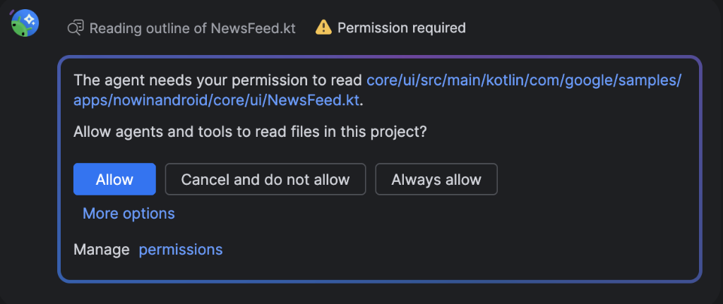
Task: Click the file search icon beside Reading outline
Action: coord(76,28)
